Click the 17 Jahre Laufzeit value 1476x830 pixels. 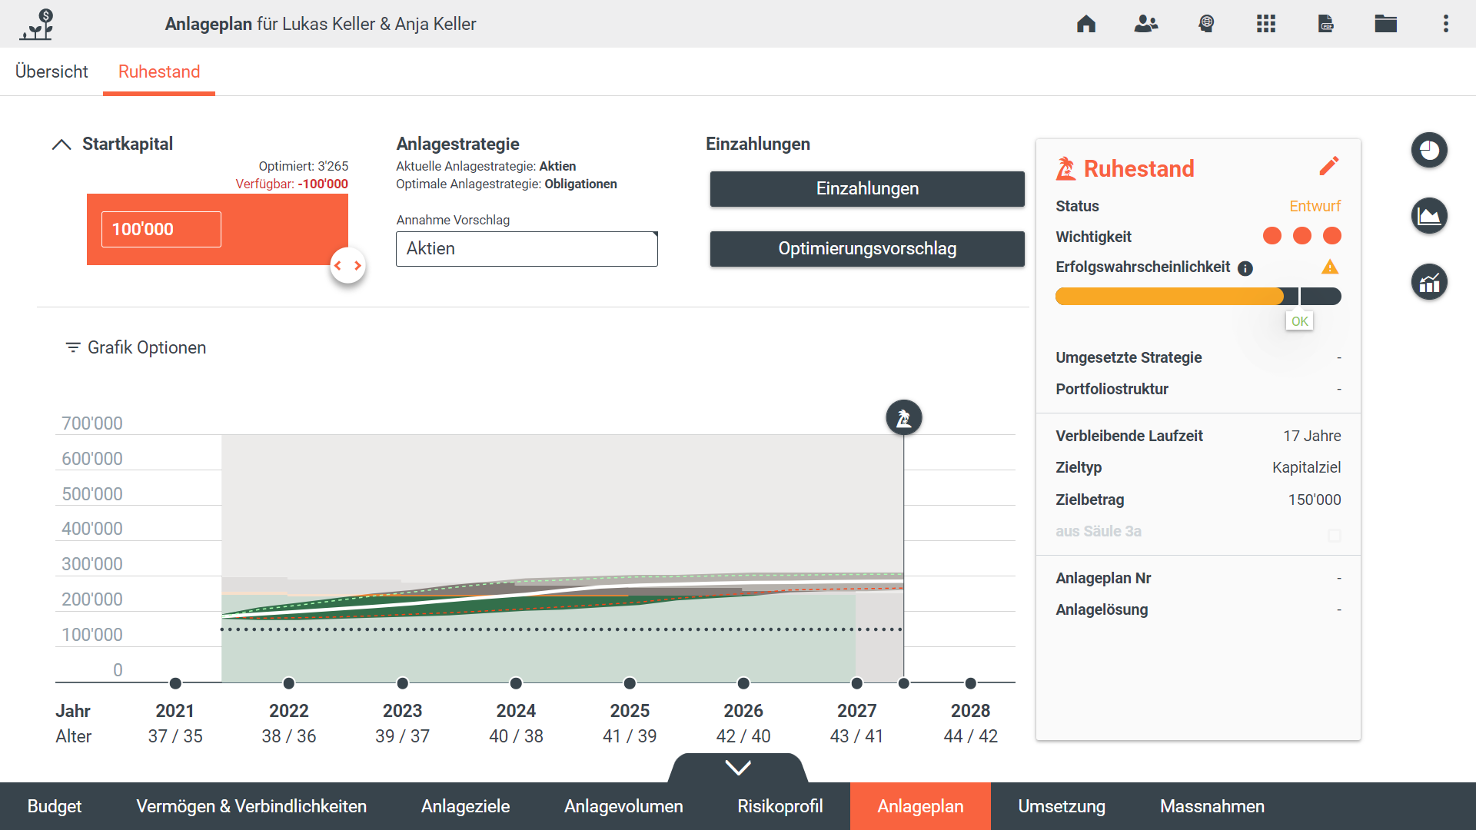coord(1311,436)
